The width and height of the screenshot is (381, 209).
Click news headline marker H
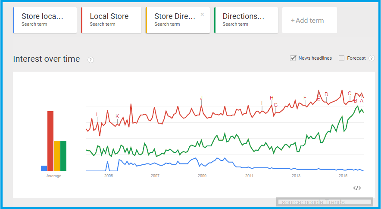pos(272,98)
